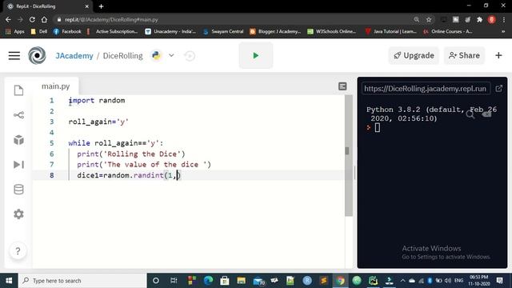Click the Help question mark button
This screenshot has width=512, height=288.
[x=18, y=250]
